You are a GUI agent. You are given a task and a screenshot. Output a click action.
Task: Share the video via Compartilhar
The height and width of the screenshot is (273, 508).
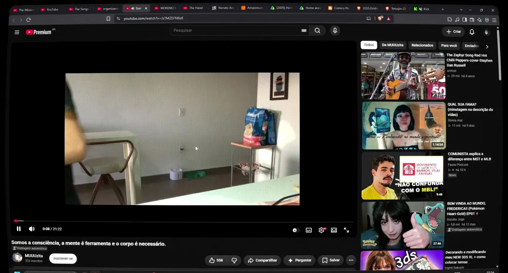[262, 260]
